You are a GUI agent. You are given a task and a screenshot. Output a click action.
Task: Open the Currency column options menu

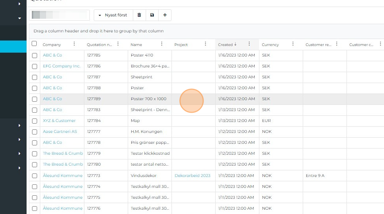[293, 44]
